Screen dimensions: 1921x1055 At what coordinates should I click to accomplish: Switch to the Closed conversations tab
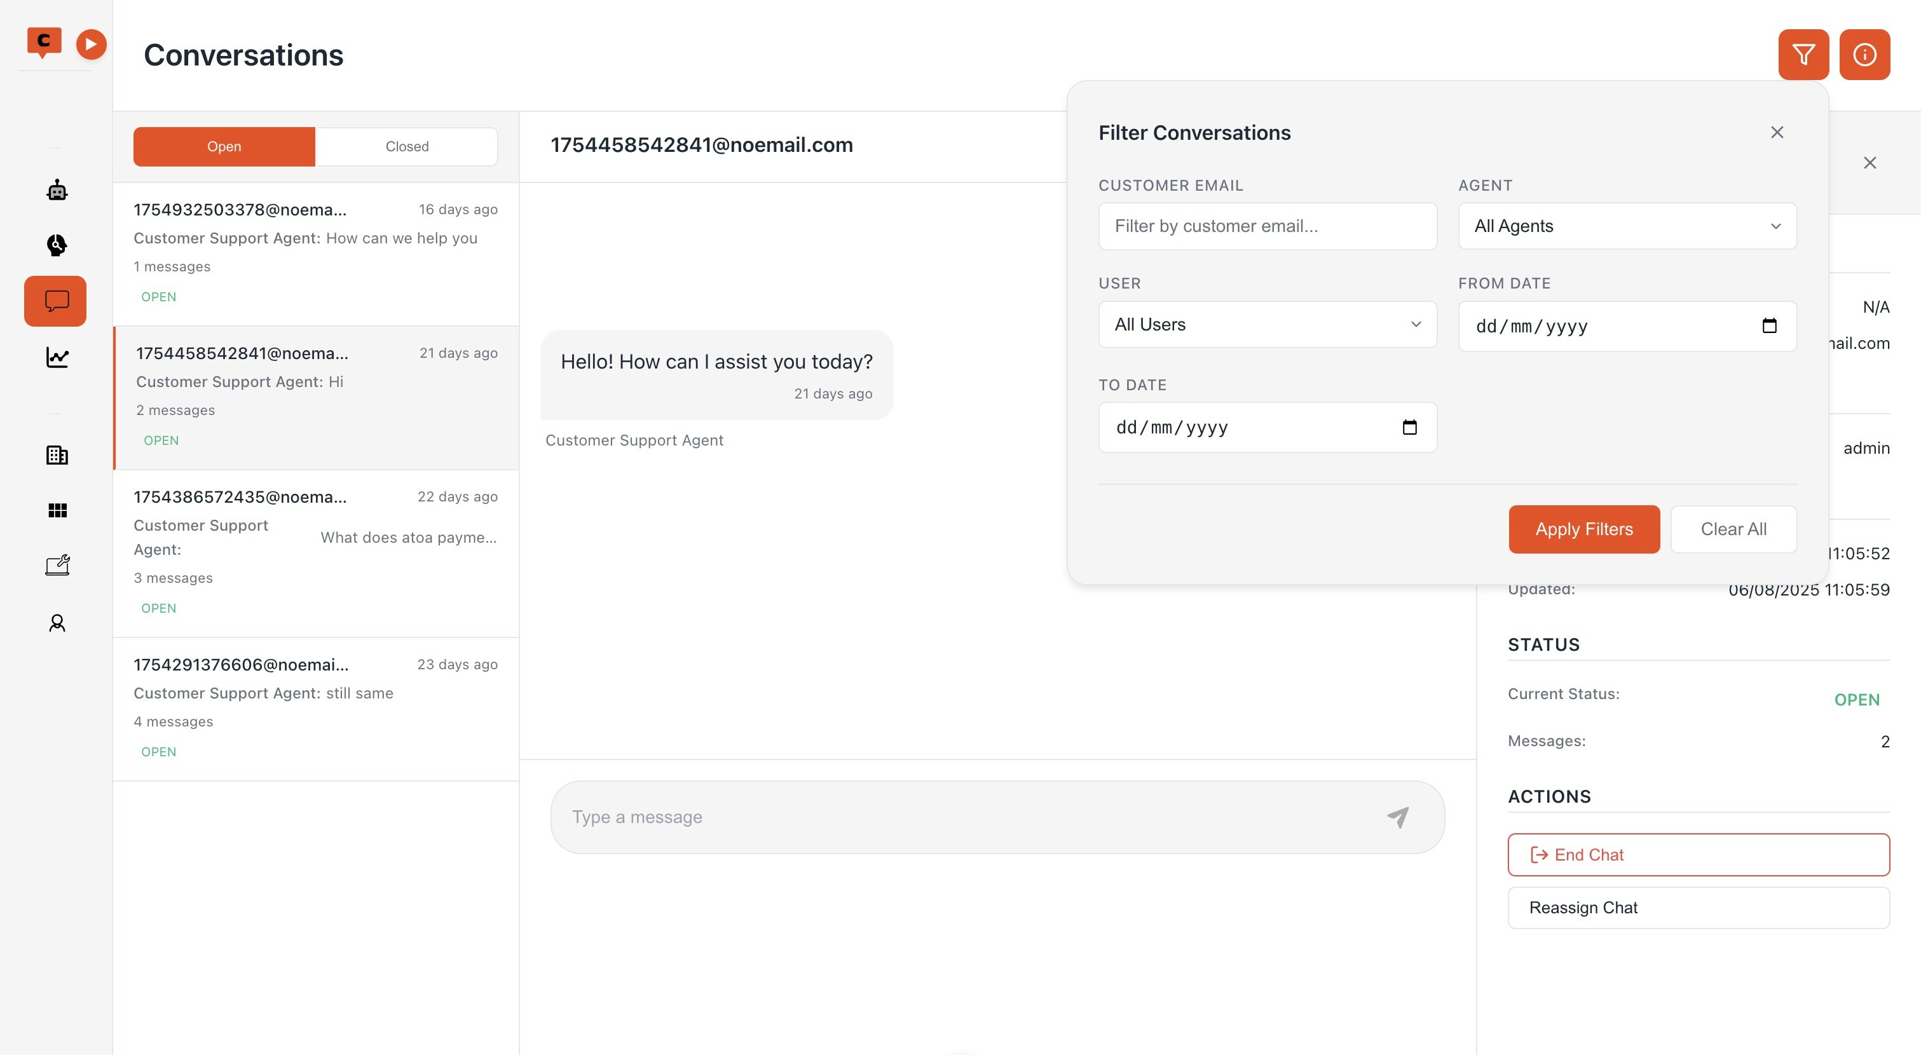point(406,146)
